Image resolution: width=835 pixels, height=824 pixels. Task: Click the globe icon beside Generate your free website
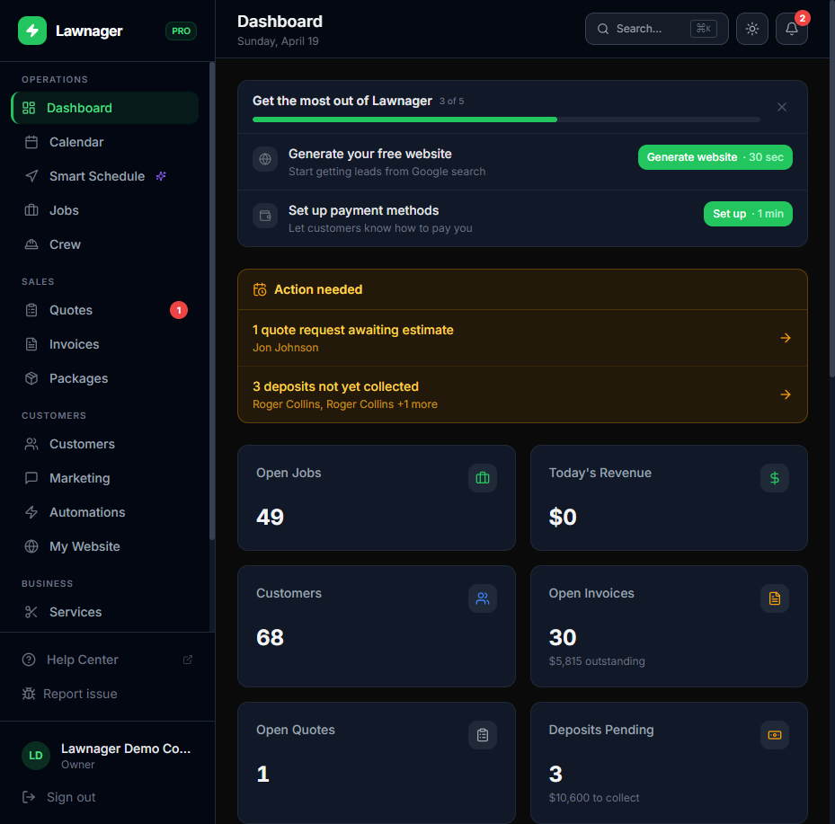tap(264, 159)
